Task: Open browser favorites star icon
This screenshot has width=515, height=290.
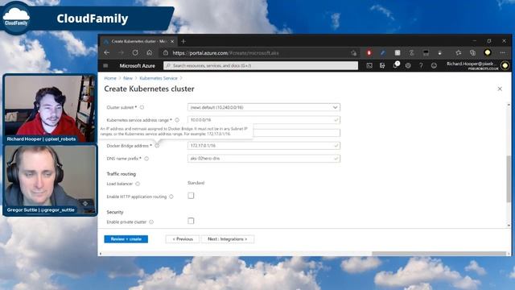Action: pyautogui.click(x=458, y=52)
